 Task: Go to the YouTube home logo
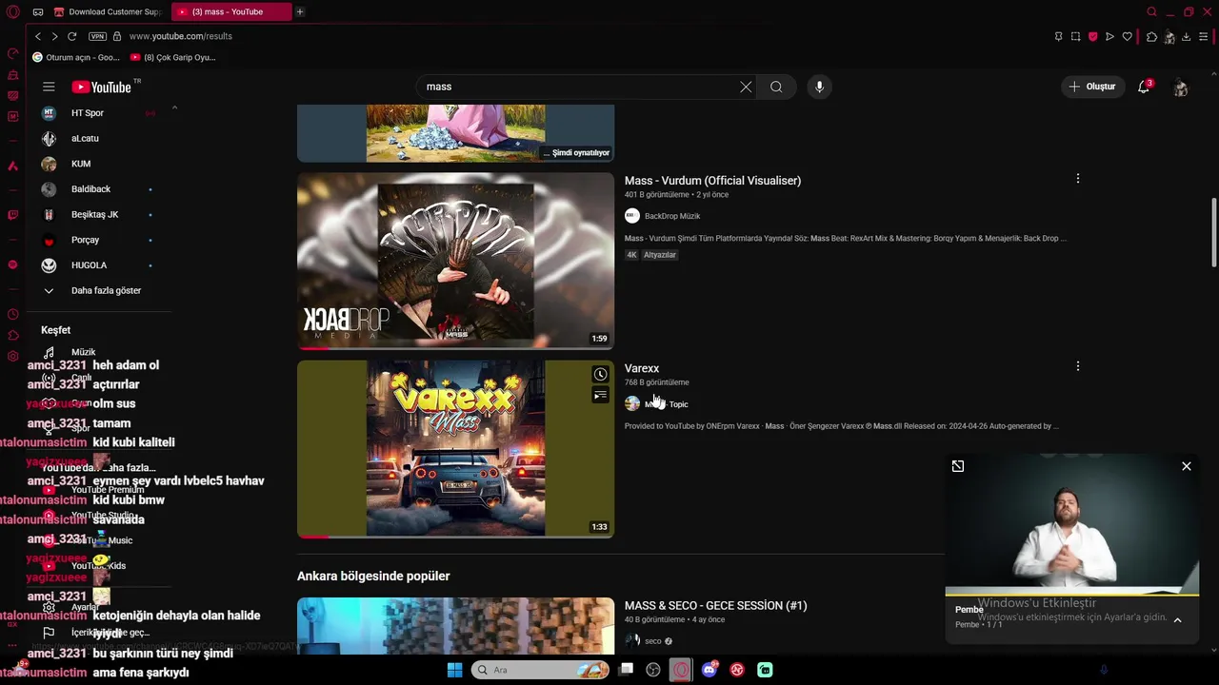point(101,87)
